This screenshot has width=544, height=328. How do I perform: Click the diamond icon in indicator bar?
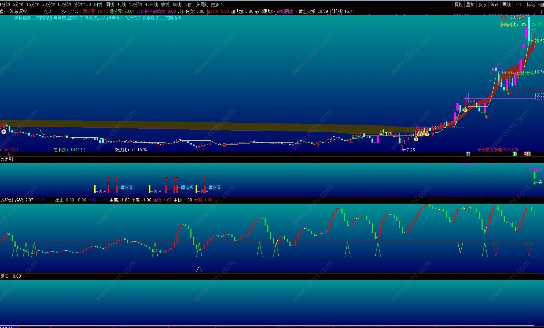[534, 11]
